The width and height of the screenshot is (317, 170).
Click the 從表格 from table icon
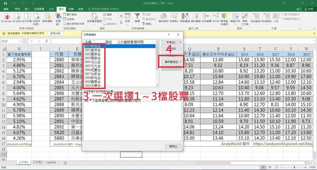click(65, 19)
